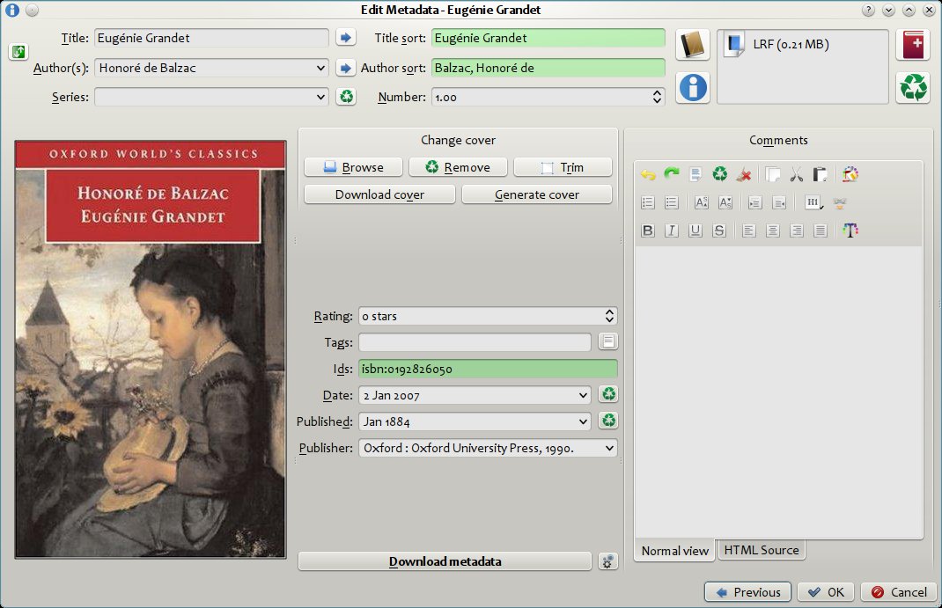
Task: Click the center align icon
Action: click(773, 231)
